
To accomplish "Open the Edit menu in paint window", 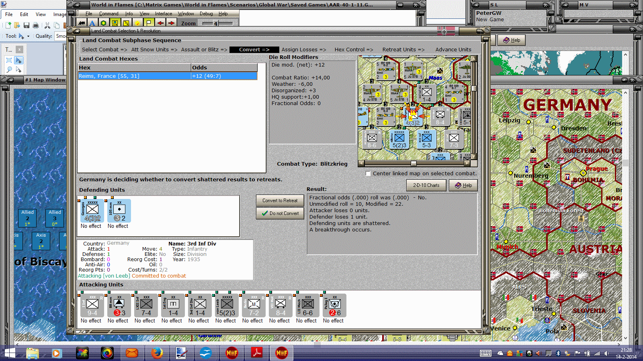I will [24, 14].
